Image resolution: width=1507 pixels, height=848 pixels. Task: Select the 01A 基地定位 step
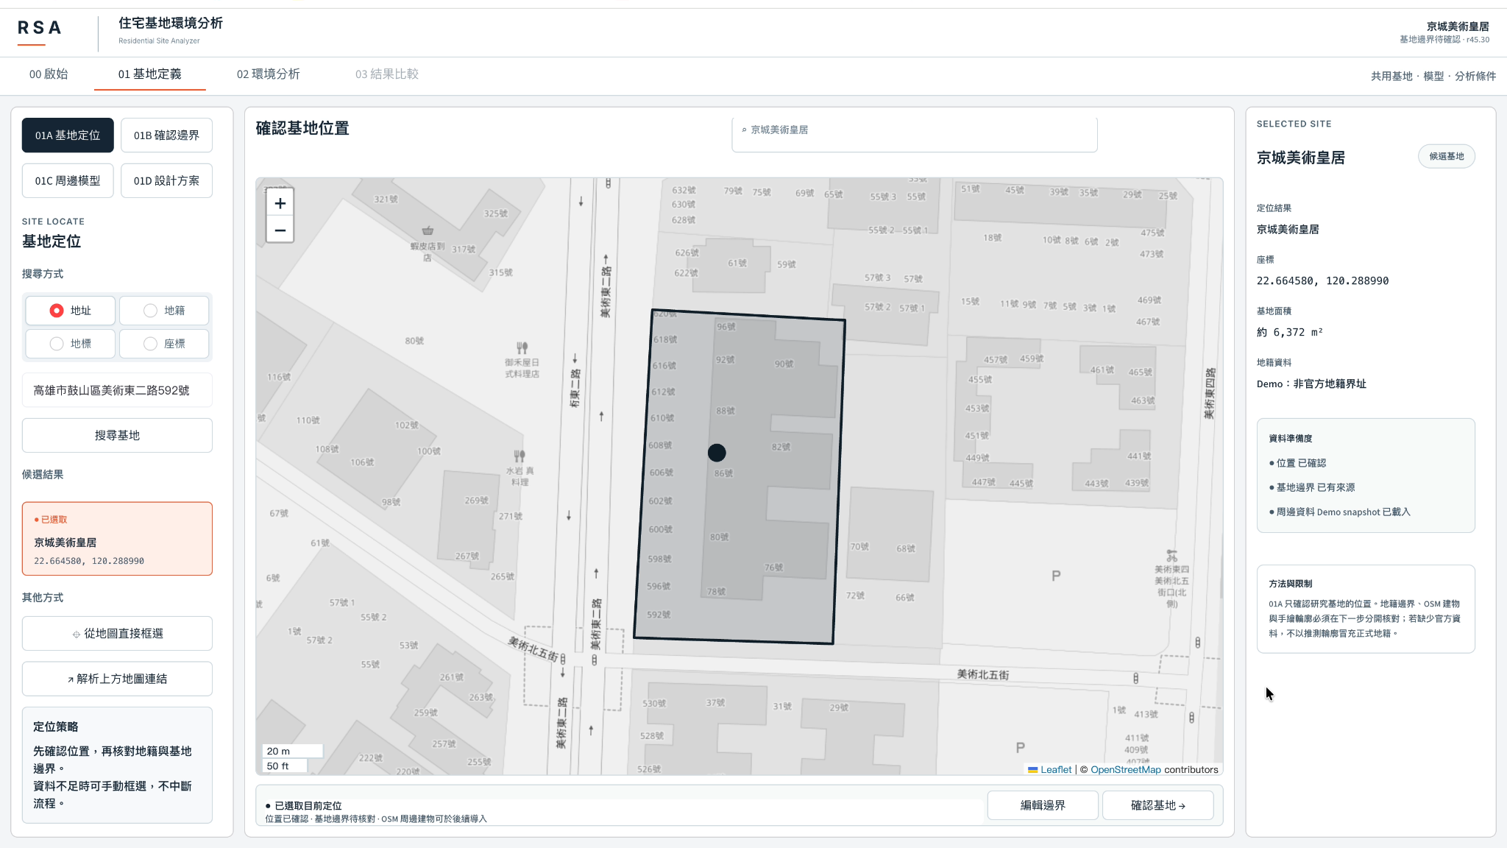[68, 135]
